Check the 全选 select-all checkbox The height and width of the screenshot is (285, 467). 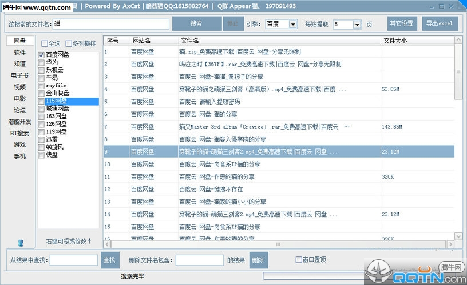(x=44, y=43)
